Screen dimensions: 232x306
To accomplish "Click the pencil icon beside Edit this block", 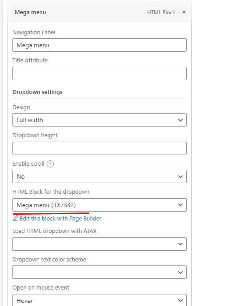I will coord(16,218).
